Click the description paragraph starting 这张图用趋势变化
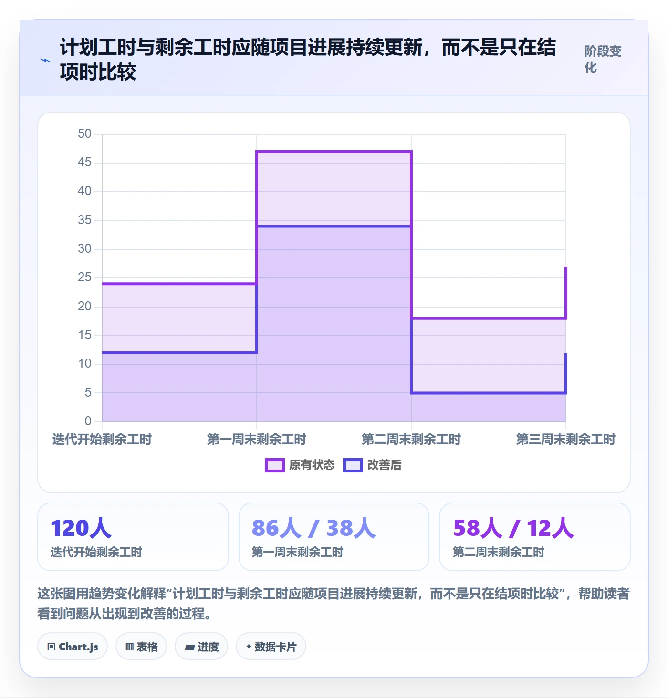Viewport: 668px width, 698px height. point(334,604)
